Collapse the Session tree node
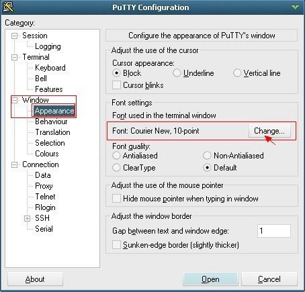The width and height of the screenshot is (305, 292). tap(14, 36)
